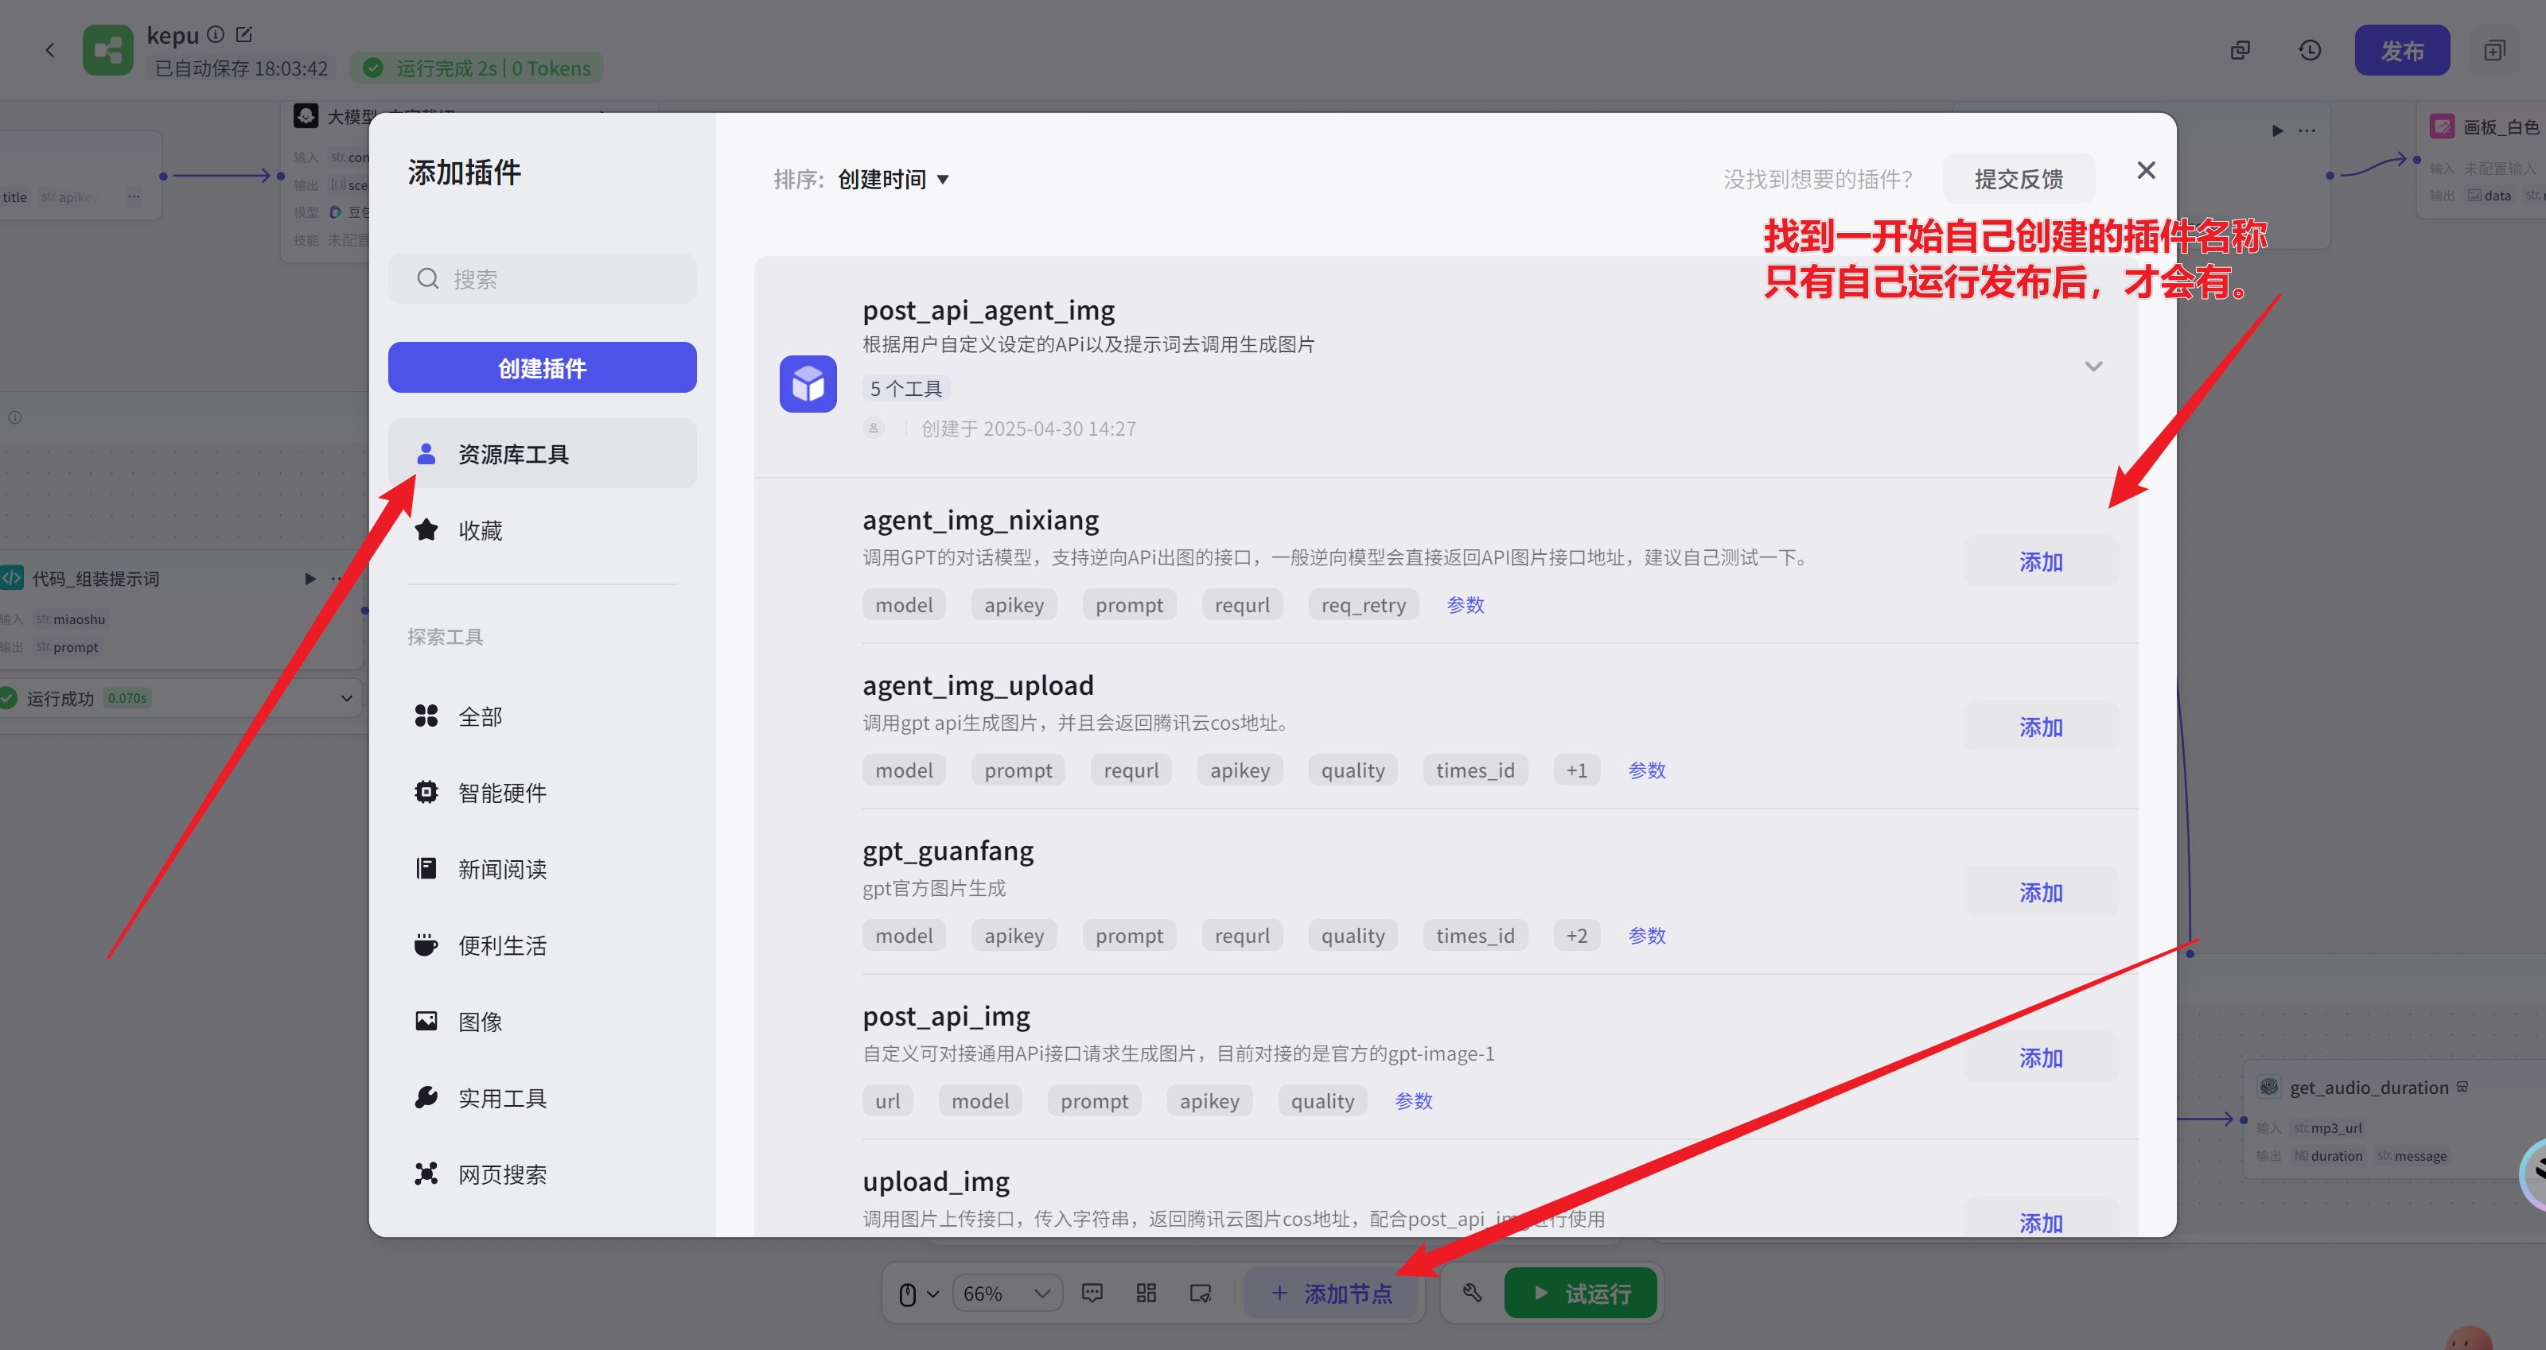Select the 新闻阅读 category
Viewport: 2546px width, 1350px height.
[542, 869]
